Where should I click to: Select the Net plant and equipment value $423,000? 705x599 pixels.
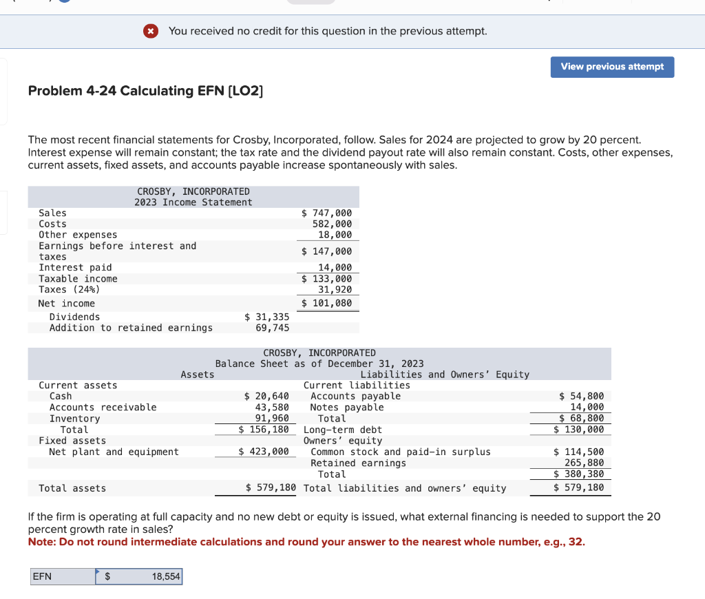[x=264, y=452]
